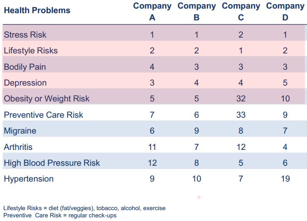Click the Hypertension row label
The image size is (307, 221).
coord(29,179)
